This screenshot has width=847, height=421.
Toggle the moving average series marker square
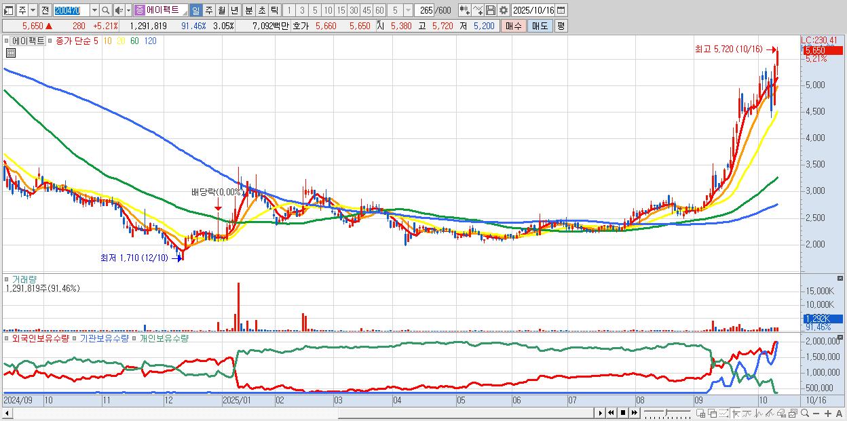(50, 41)
